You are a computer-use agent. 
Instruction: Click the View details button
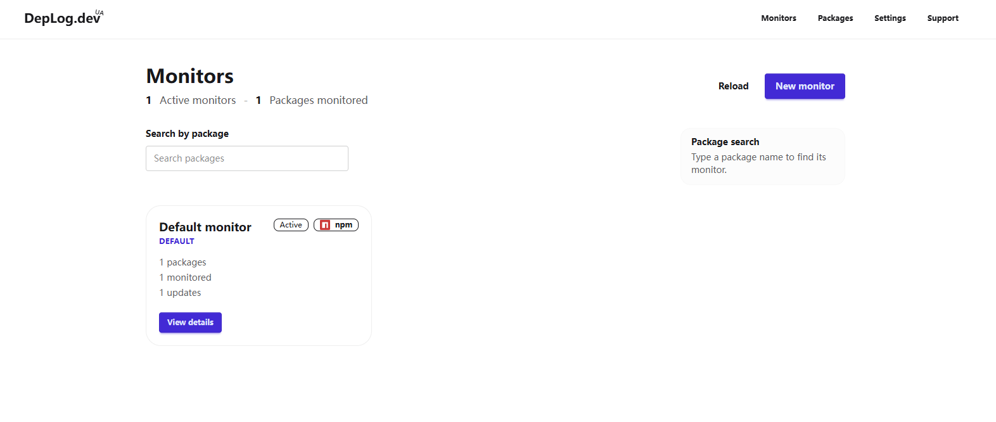click(190, 323)
